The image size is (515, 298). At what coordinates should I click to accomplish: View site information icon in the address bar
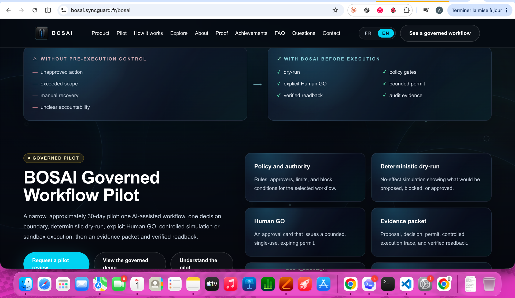pyautogui.click(x=64, y=10)
